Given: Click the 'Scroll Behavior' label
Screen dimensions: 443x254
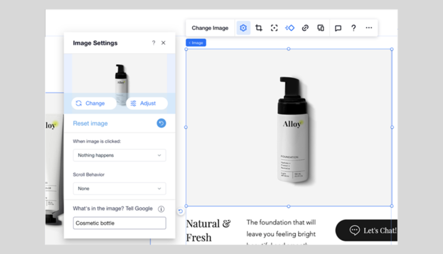Looking at the screenshot, I should tap(89, 175).
